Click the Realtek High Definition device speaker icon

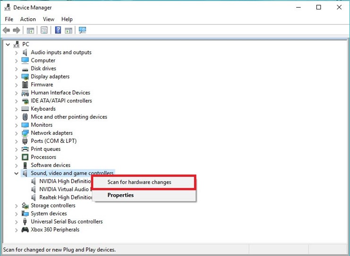[34, 198]
